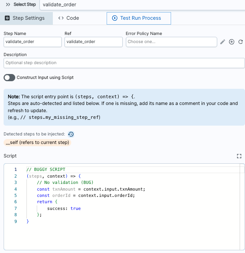Refresh detected steps with history icon
The image size is (245, 253).
click(71, 134)
